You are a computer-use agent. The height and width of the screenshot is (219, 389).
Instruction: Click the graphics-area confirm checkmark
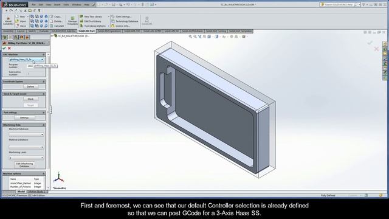pyautogui.click(x=370, y=43)
